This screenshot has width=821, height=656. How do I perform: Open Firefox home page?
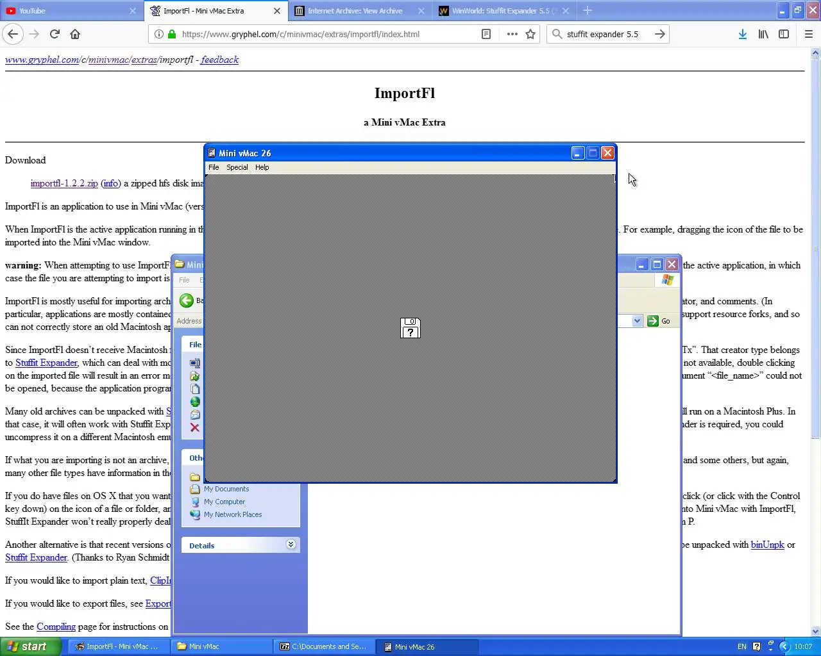75,34
